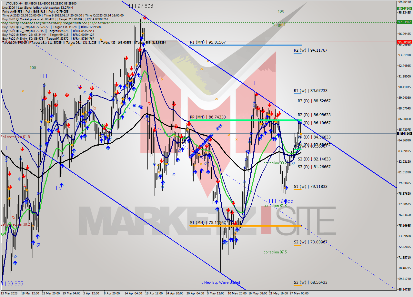
Task: Click the 'PP (D) | 84.56633' pivot label
Action: point(314,137)
